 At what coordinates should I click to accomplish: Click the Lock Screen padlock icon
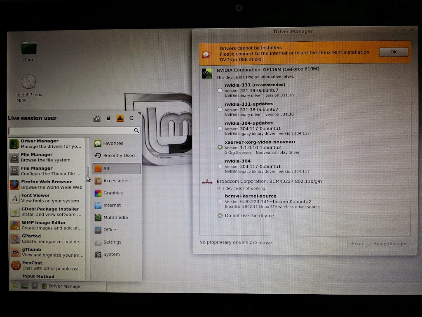click(x=108, y=118)
